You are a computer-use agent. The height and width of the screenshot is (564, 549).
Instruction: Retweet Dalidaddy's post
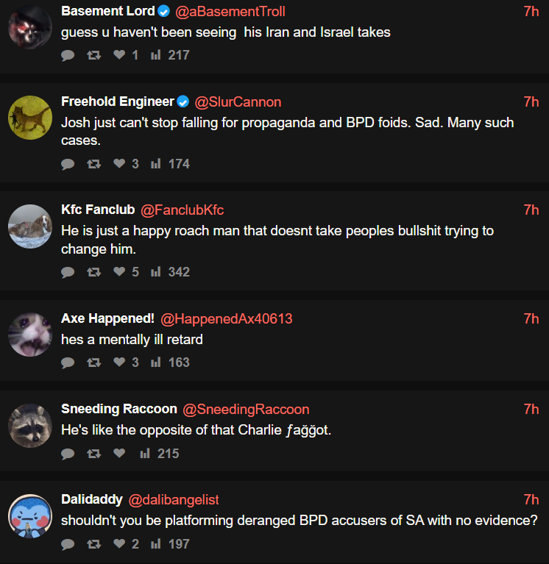coord(93,544)
